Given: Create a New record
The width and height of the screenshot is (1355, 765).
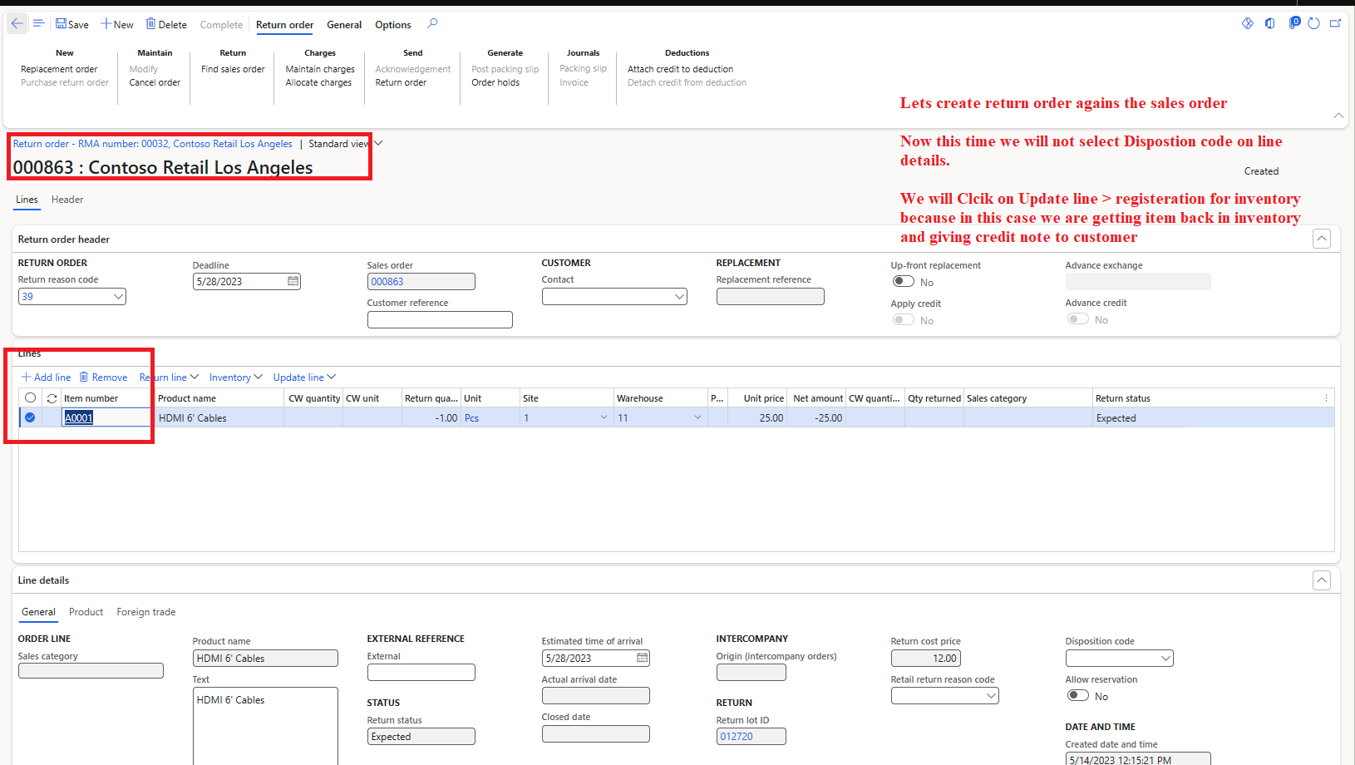Looking at the screenshot, I should [x=116, y=23].
